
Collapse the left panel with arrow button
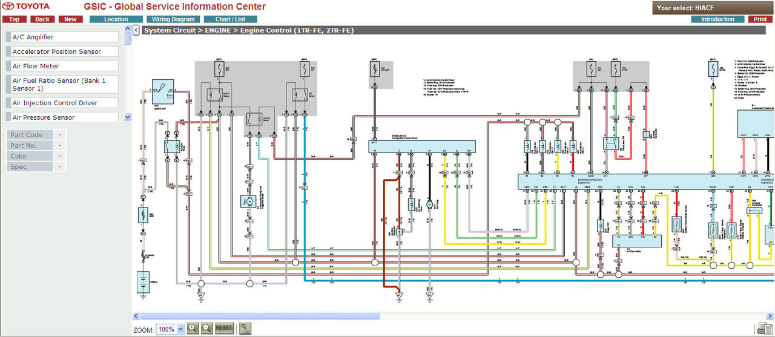pos(136,30)
